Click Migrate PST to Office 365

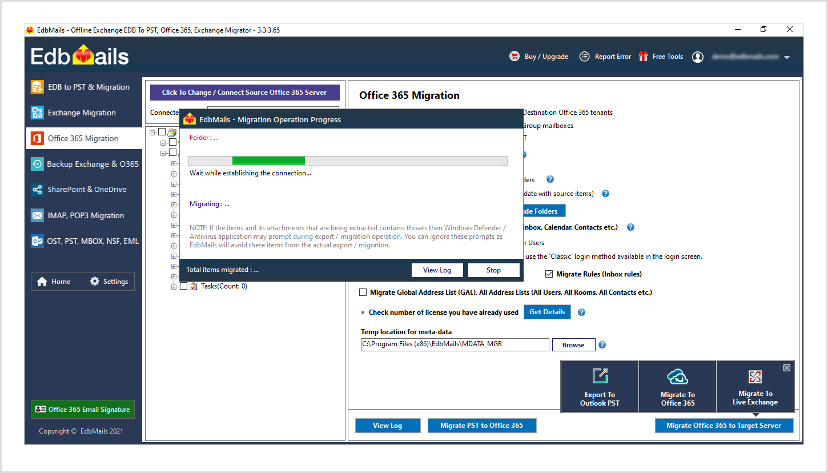(x=482, y=426)
